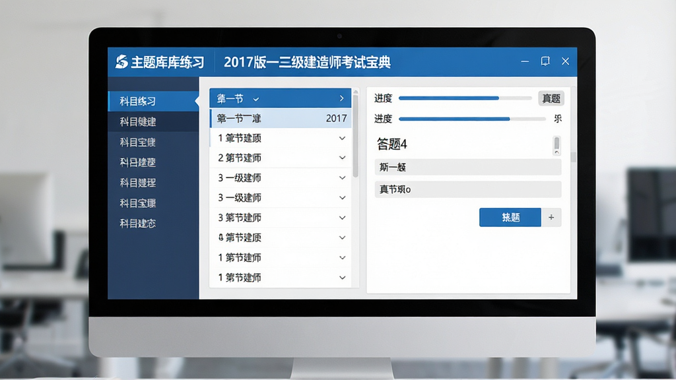Click the blue button below the answer fields
The width and height of the screenshot is (676, 380).
tap(510, 218)
